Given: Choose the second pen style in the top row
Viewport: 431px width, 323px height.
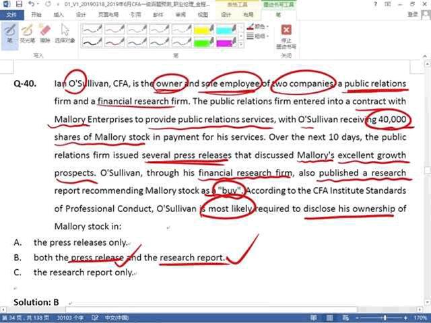Looking at the screenshot, I should pyautogui.click(x=114, y=29).
